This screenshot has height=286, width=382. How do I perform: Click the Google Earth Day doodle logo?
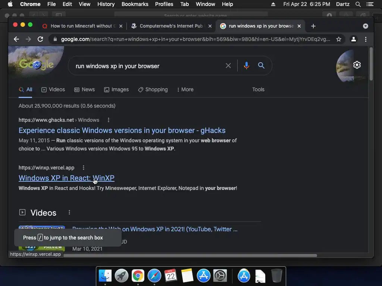36,64
